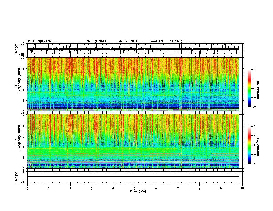Image resolution: width=273 pixels, height=211 pixels.
Task: Click the time axis tick label 4
Action: [x=113, y=188]
